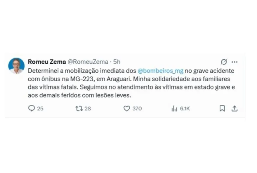
Task: Open the three-dot more options menu
Action: (x=234, y=62)
